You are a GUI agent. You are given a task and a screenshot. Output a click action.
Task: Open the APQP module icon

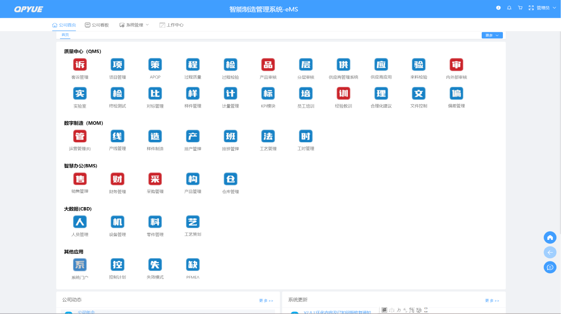(155, 65)
